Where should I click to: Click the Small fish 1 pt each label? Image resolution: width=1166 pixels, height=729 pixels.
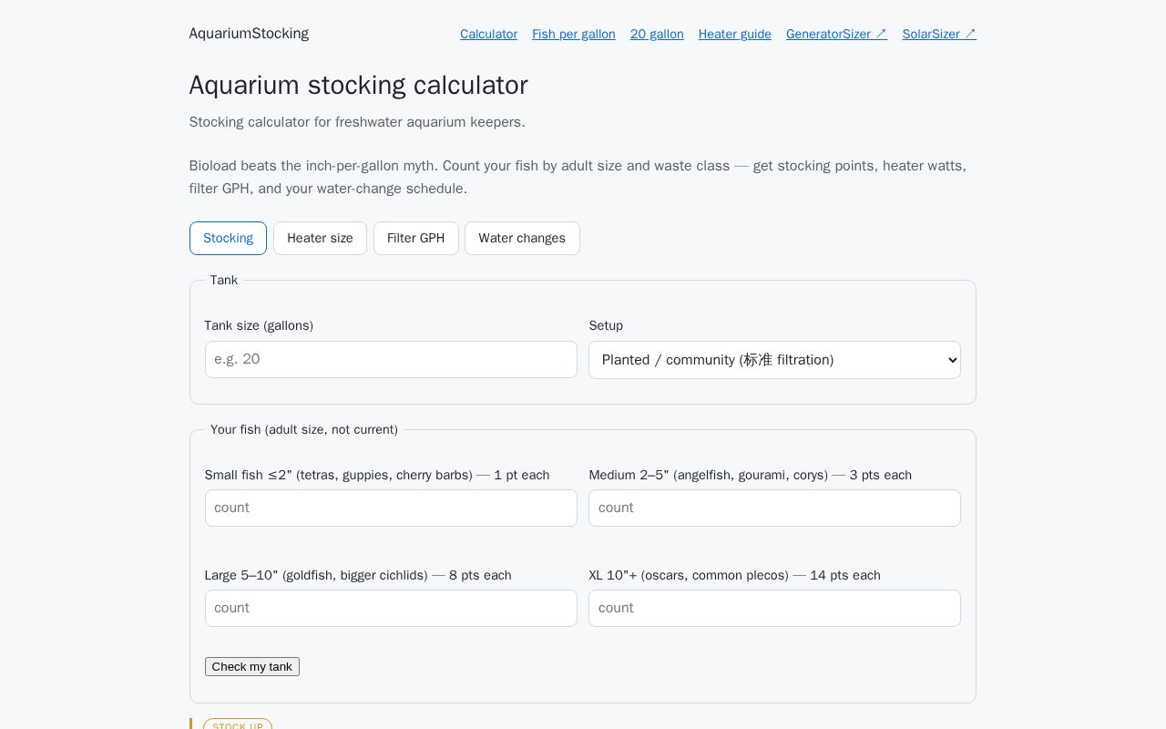tap(377, 475)
